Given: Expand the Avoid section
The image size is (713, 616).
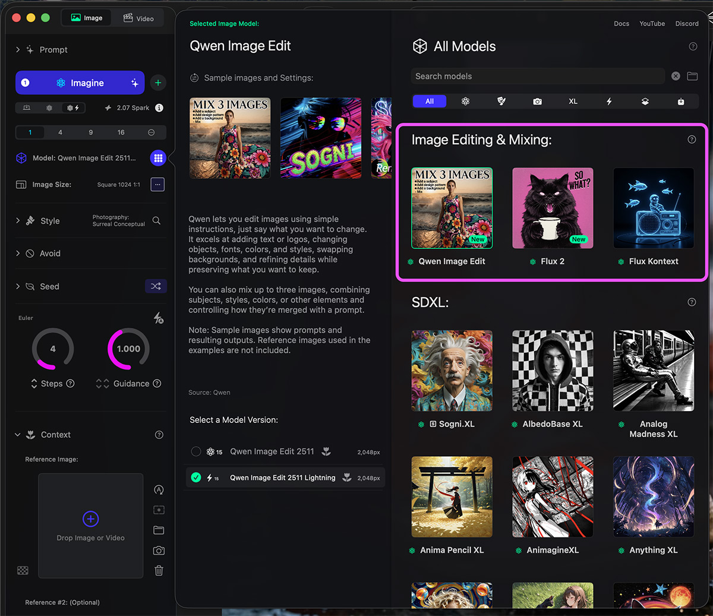Looking at the screenshot, I should pyautogui.click(x=18, y=253).
